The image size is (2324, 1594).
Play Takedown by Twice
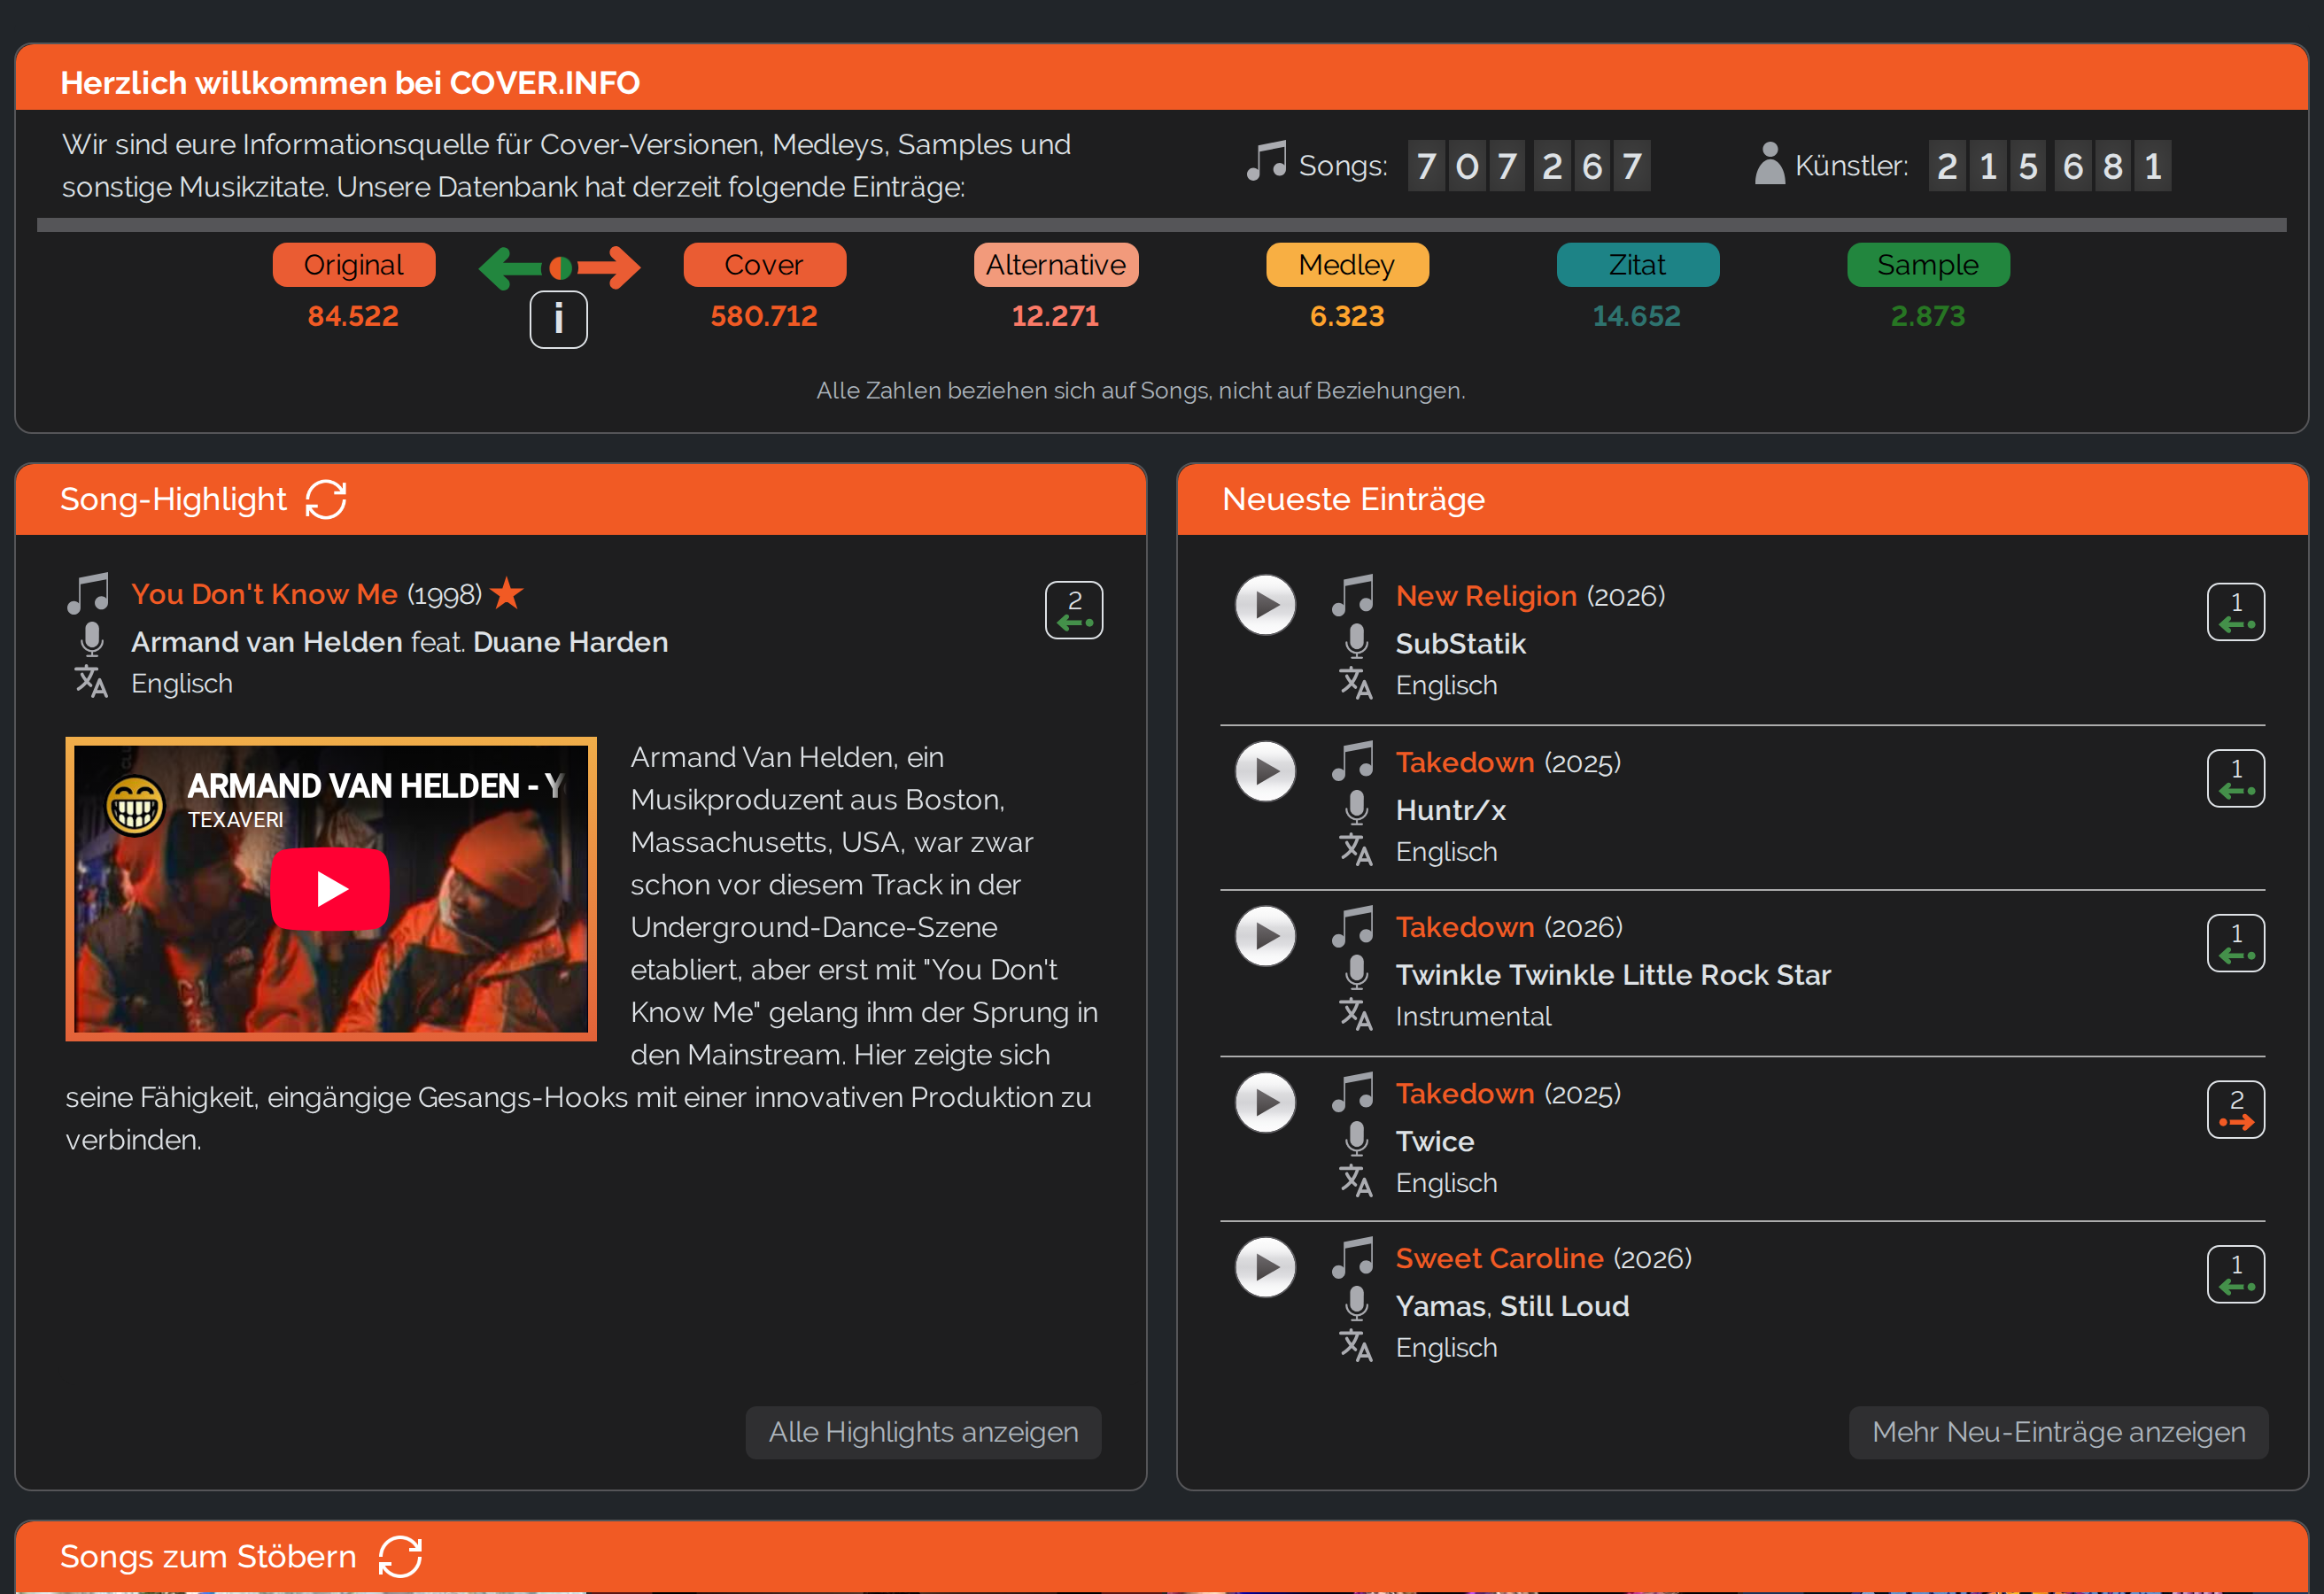[1265, 1102]
